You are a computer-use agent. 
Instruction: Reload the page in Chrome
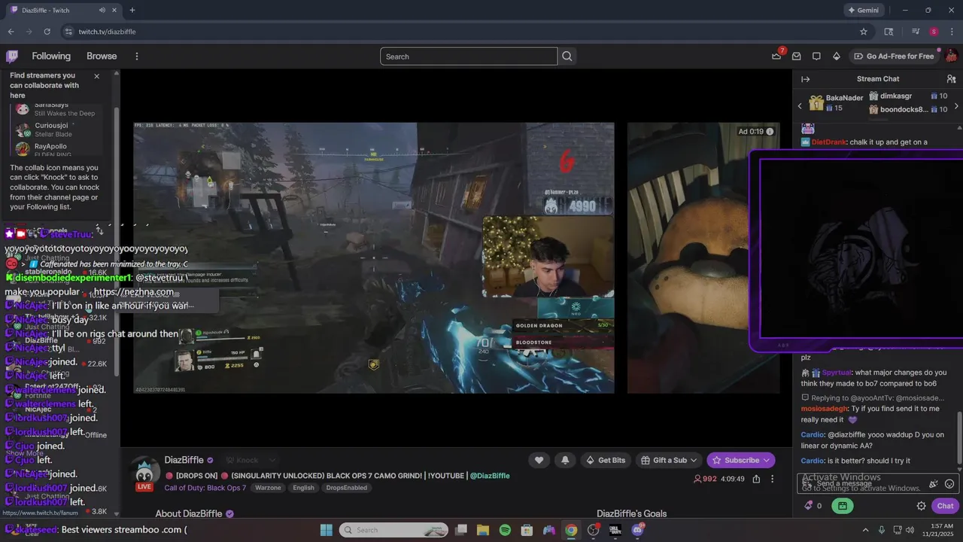(47, 32)
